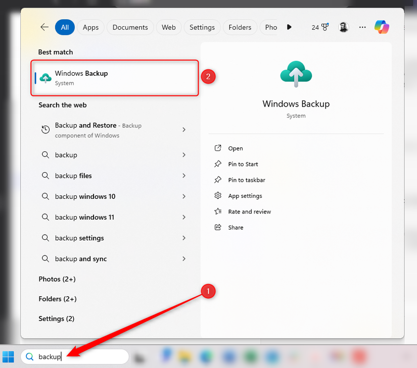This screenshot has width=417, height=368.
Task: Click the 'backup and sync' web suggestion
Action: tap(81, 259)
